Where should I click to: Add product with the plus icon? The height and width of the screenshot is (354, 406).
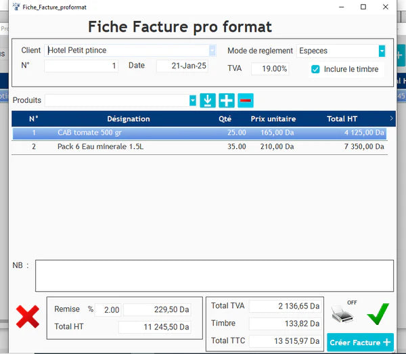click(x=227, y=100)
